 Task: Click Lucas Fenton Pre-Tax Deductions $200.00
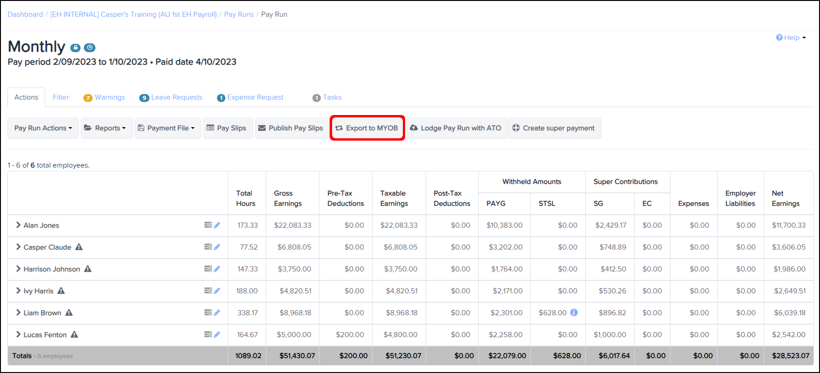coord(350,334)
